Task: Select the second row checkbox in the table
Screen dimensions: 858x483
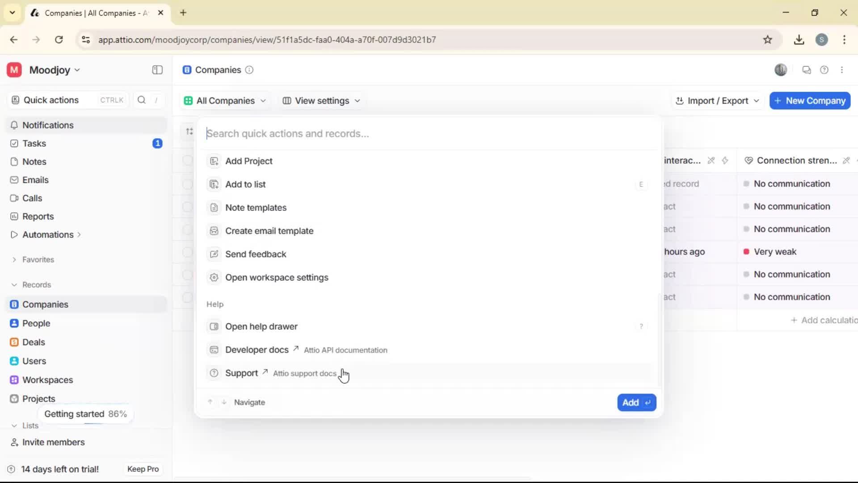Action: coord(187,184)
